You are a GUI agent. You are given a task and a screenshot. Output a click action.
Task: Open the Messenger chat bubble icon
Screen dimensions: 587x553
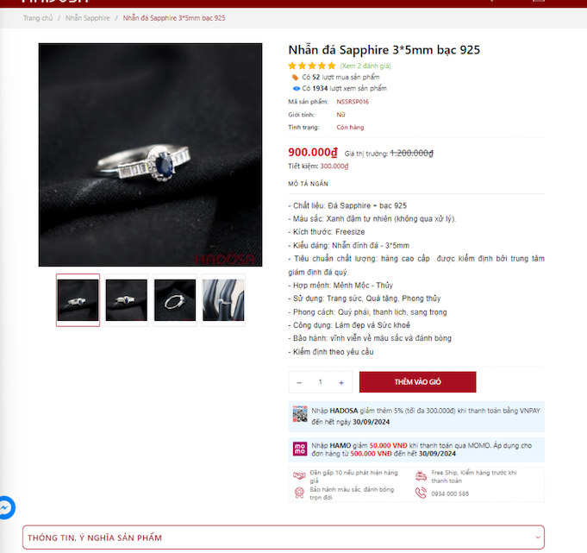tap(6, 507)
